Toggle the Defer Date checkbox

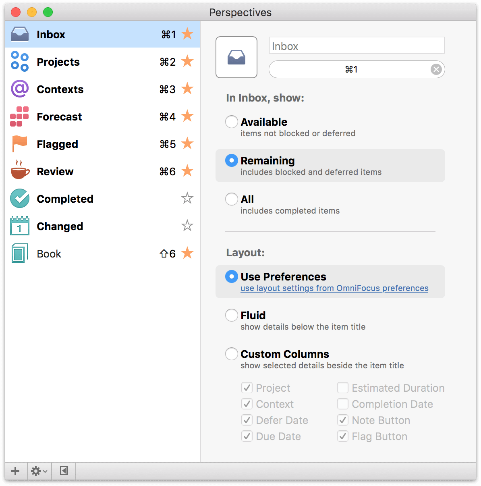pyautogui.click(x=247, y=420)
